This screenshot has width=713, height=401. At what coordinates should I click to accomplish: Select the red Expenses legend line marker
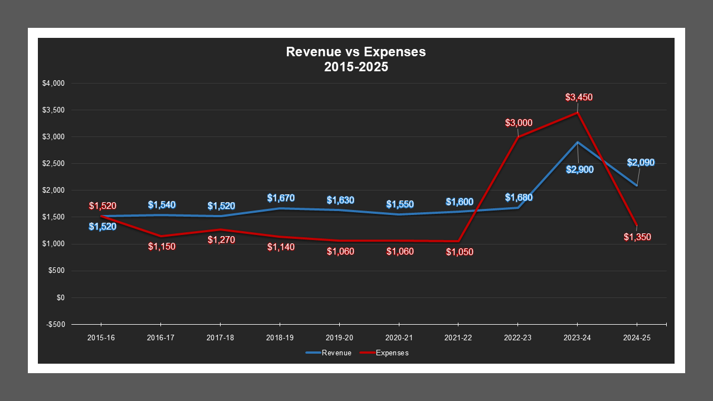point(366,353)
